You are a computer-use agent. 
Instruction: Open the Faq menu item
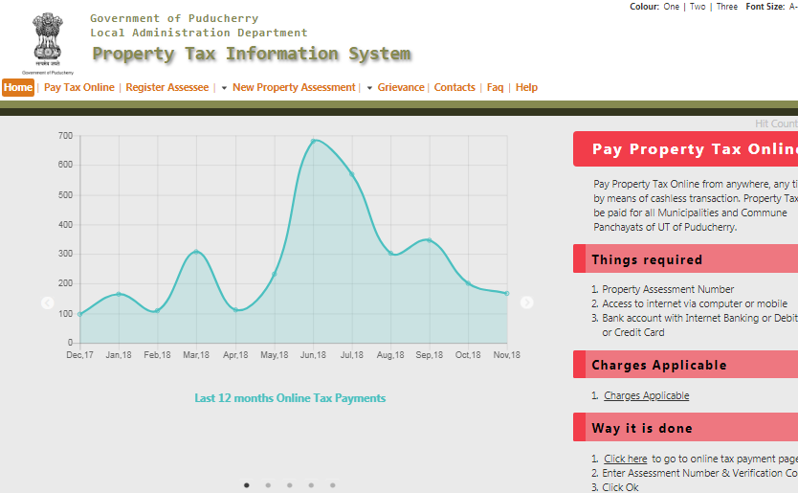click(x=495, y=87)
